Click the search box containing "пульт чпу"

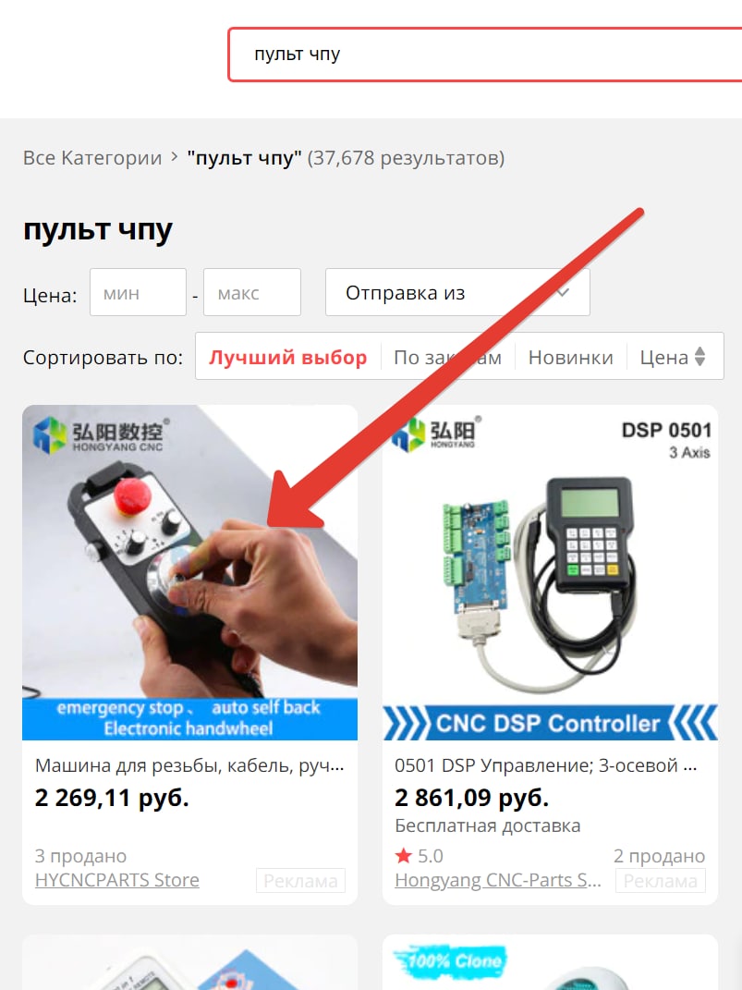point(485,55)
